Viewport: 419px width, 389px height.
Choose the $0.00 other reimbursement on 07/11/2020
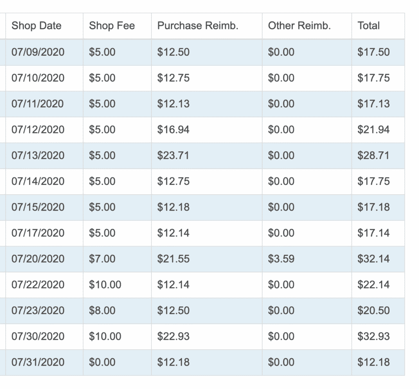tap(282, 103)
